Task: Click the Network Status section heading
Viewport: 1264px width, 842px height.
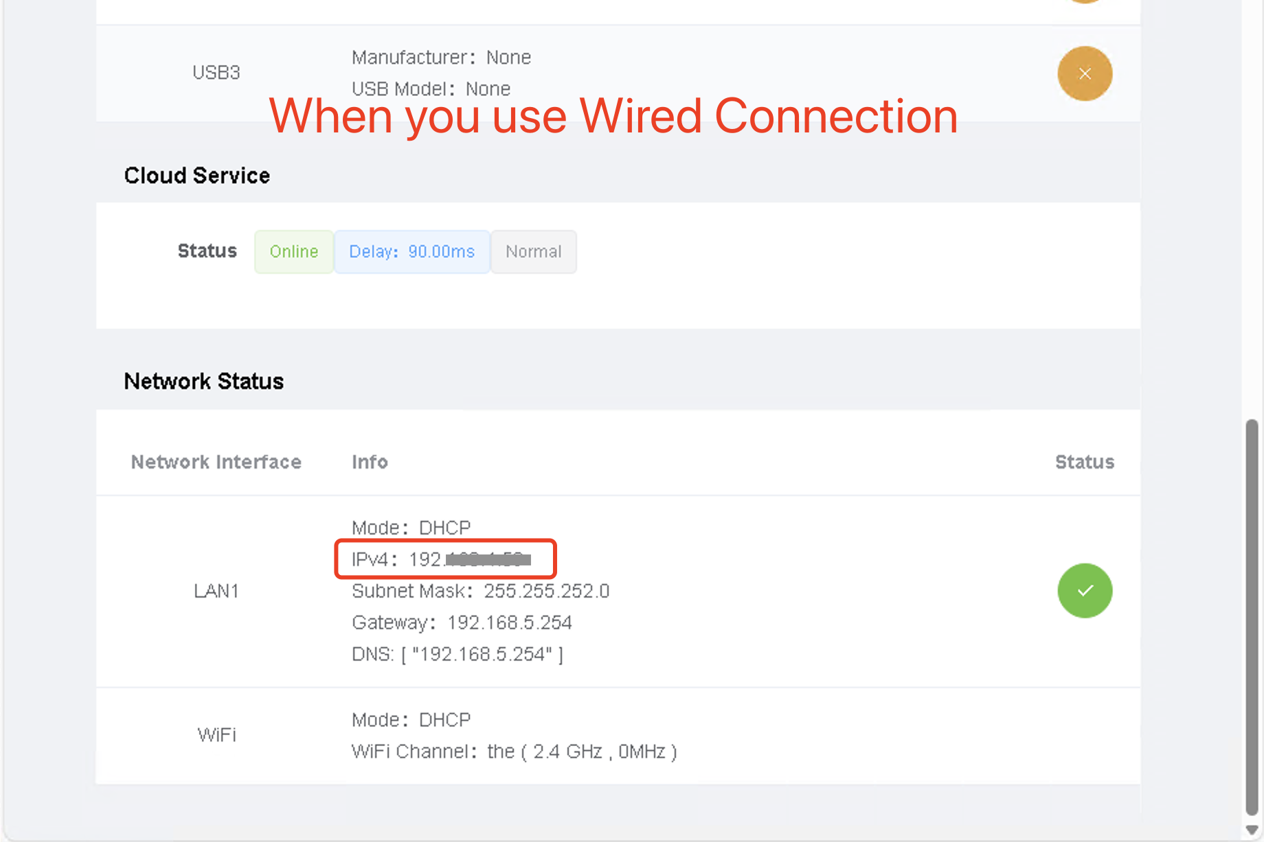Action: point(203,382)
